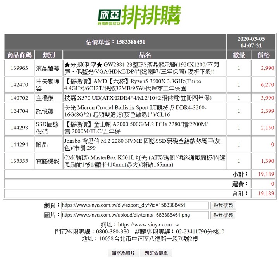
Task: Click the 商品條碼 column header
Action: [19, 55]
